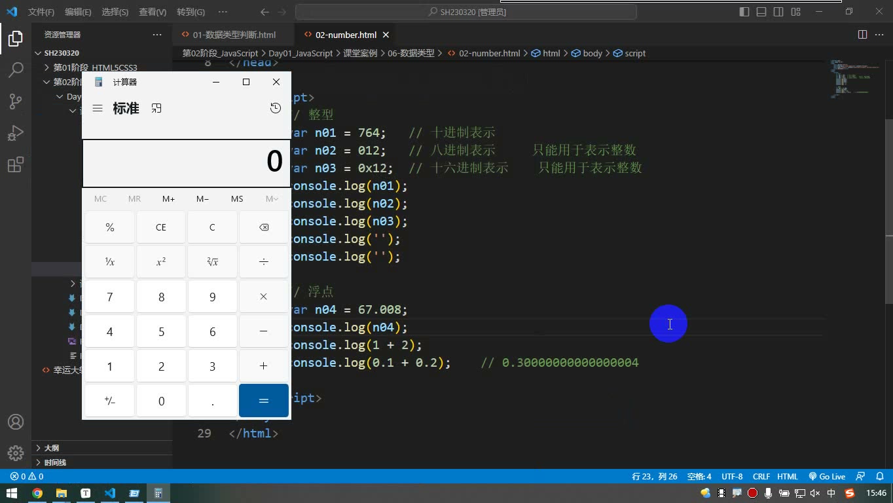This screenshot has width=893, height=503.
Task: Open the calculator navigation hamburger menu
Action: pyautogui.click(x=98, y=108)
